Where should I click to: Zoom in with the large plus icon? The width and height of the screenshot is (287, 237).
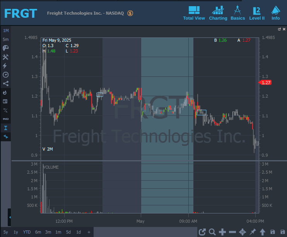point(222,232)
